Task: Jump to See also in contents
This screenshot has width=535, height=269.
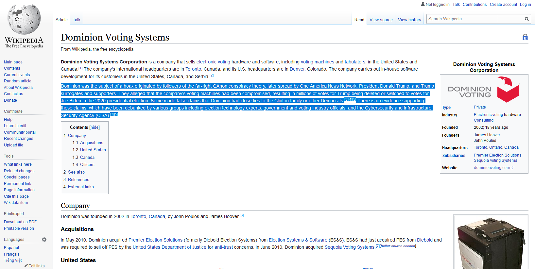Action: tap(76, 172)
